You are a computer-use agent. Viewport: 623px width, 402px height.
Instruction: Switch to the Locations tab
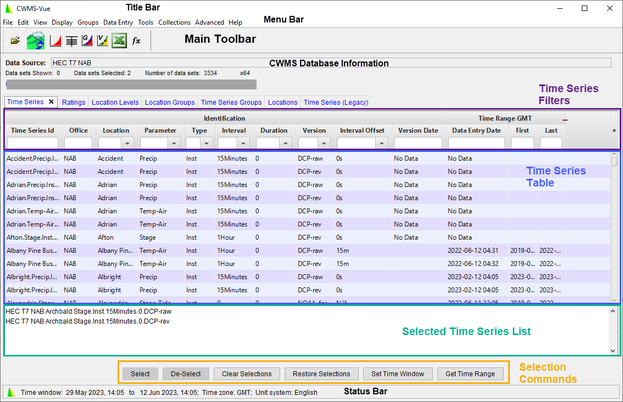[x=282, y=103]
